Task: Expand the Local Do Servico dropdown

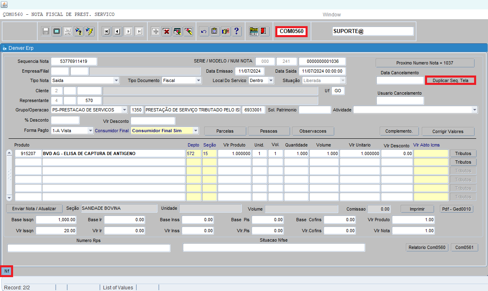Action: click(x=271, y=80)
